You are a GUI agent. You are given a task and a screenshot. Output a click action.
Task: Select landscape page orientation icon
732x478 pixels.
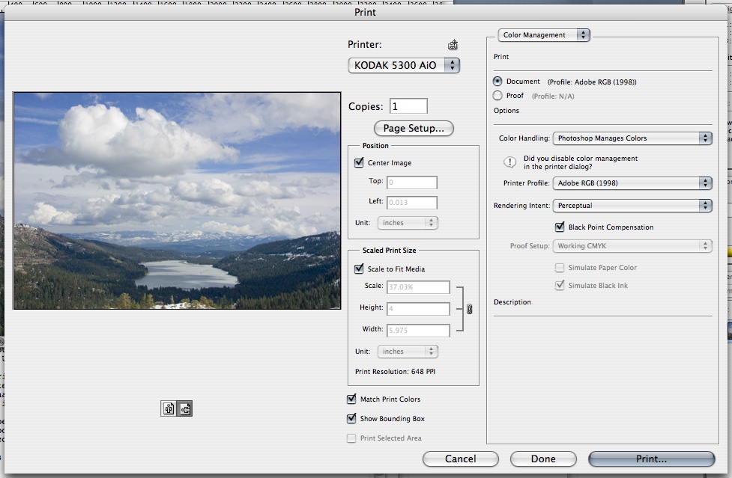[184, 408]
